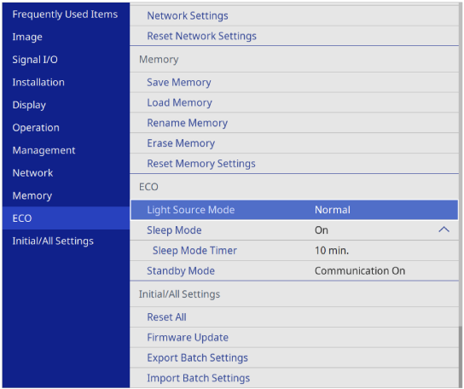Change Standby Mode Communication On setting
This screenshot has width=464, height=389.
(x=294, y=270)
